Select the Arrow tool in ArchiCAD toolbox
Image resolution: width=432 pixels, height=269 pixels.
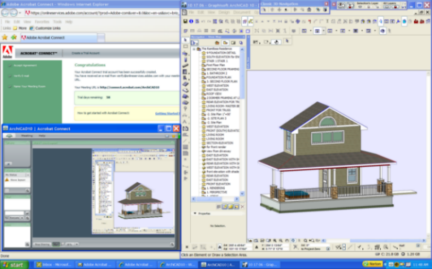coord(185,40)
